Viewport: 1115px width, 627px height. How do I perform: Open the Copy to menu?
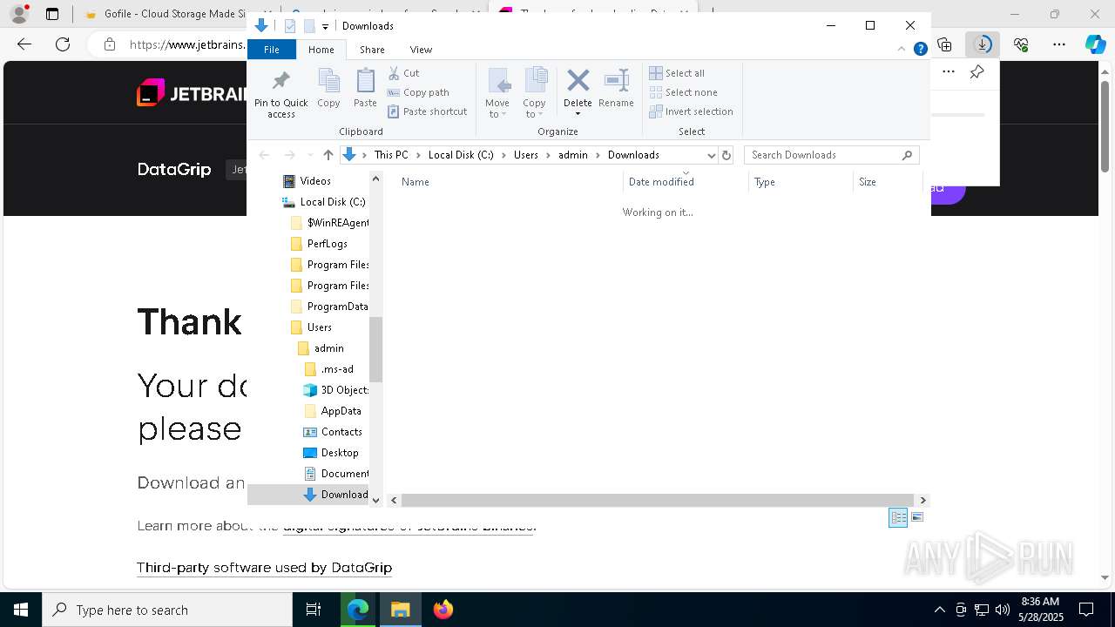(535, 93)
